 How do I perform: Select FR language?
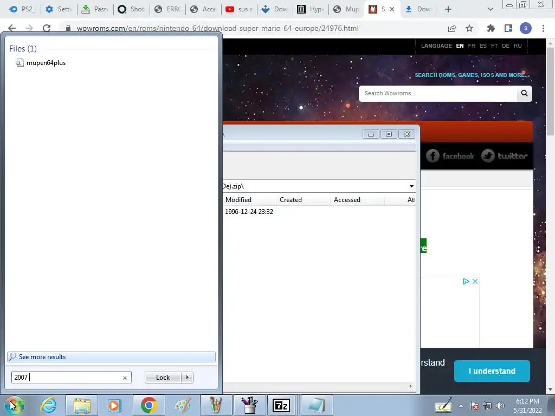472,45
